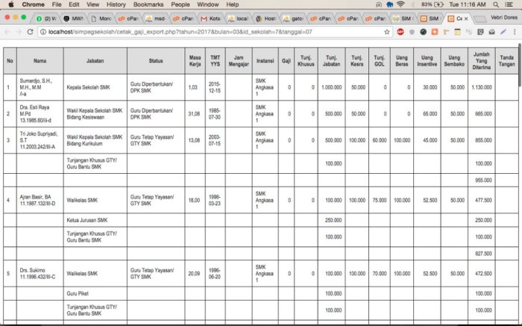Open the AdBlock extension icon
522x326 pixels.
point(400,32)
